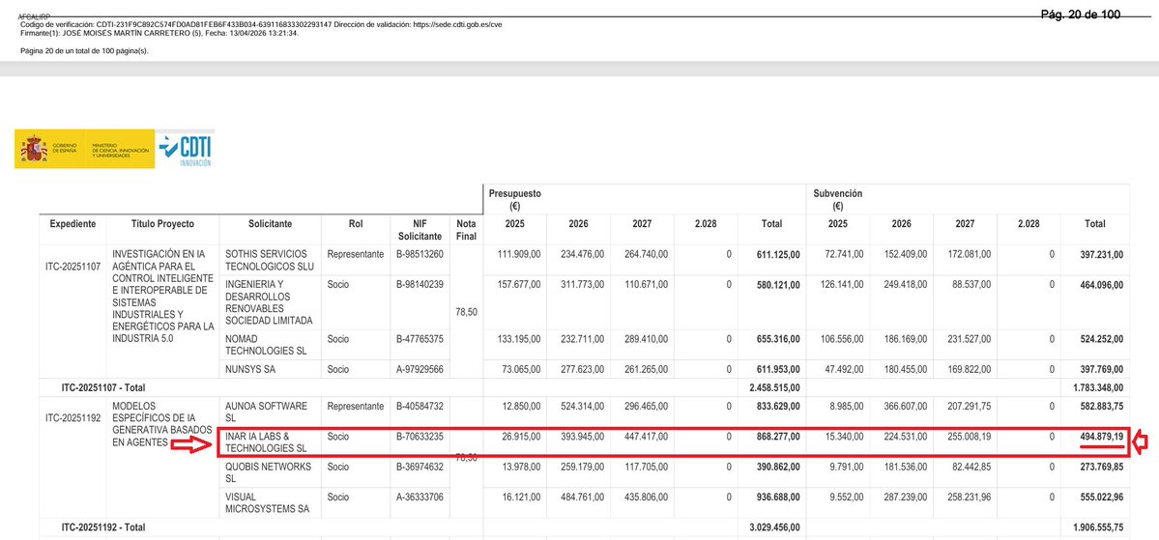
Task: Click the Ingenieria budget total 580.121,00
Action: coord(777,284)
